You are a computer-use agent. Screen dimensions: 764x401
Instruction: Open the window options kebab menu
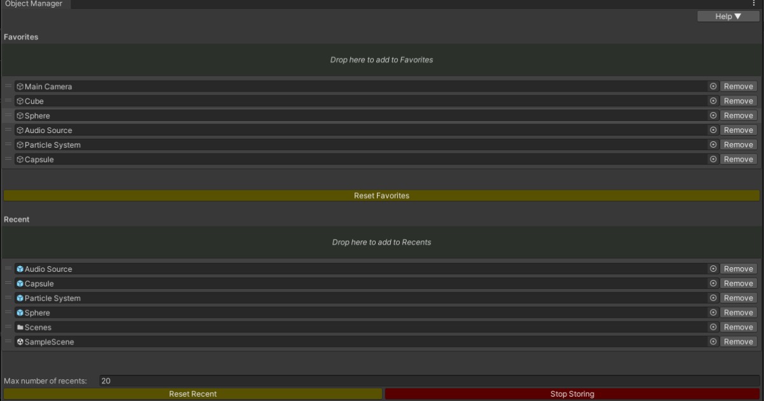754,4
